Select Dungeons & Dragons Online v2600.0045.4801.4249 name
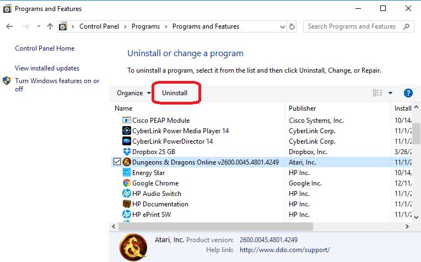 206,162
